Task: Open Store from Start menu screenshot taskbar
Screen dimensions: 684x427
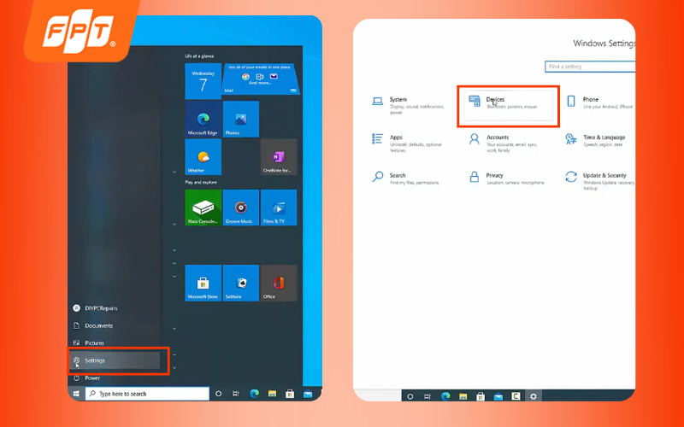Action: pyautogui.click(x=290, y=394)
